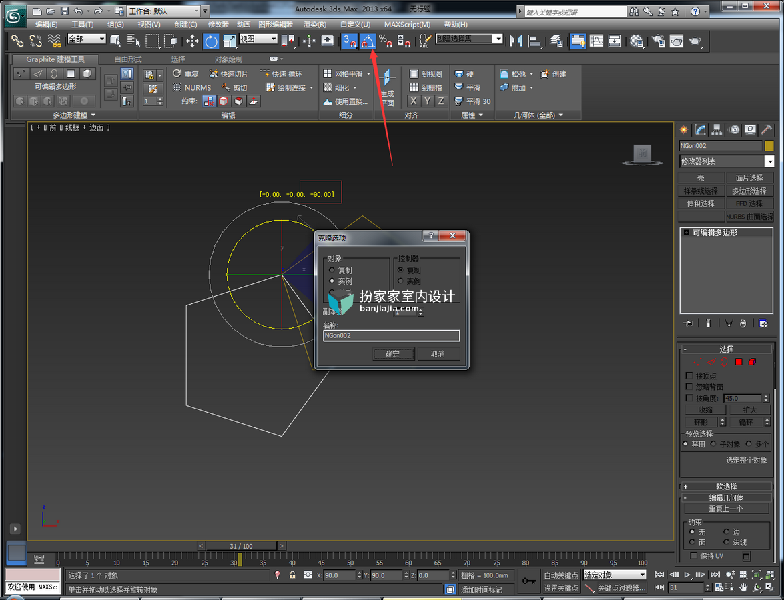Select the Rotate tool in main toolbar
This screenshot has height=600, width=784.
211,41
